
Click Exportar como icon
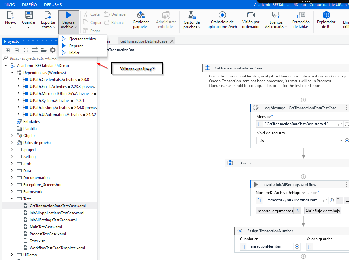(48, 15)
